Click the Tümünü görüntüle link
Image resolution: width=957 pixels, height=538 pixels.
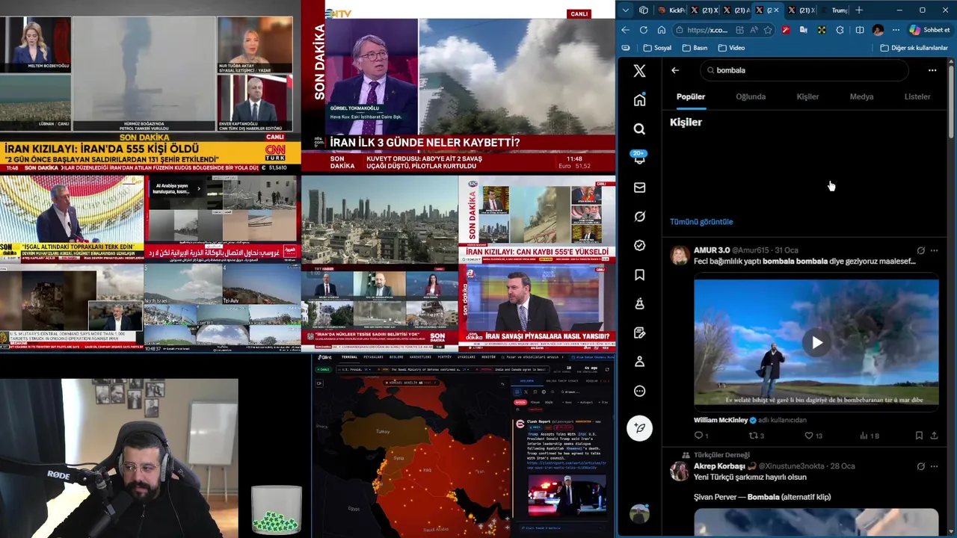coord(701,222)
